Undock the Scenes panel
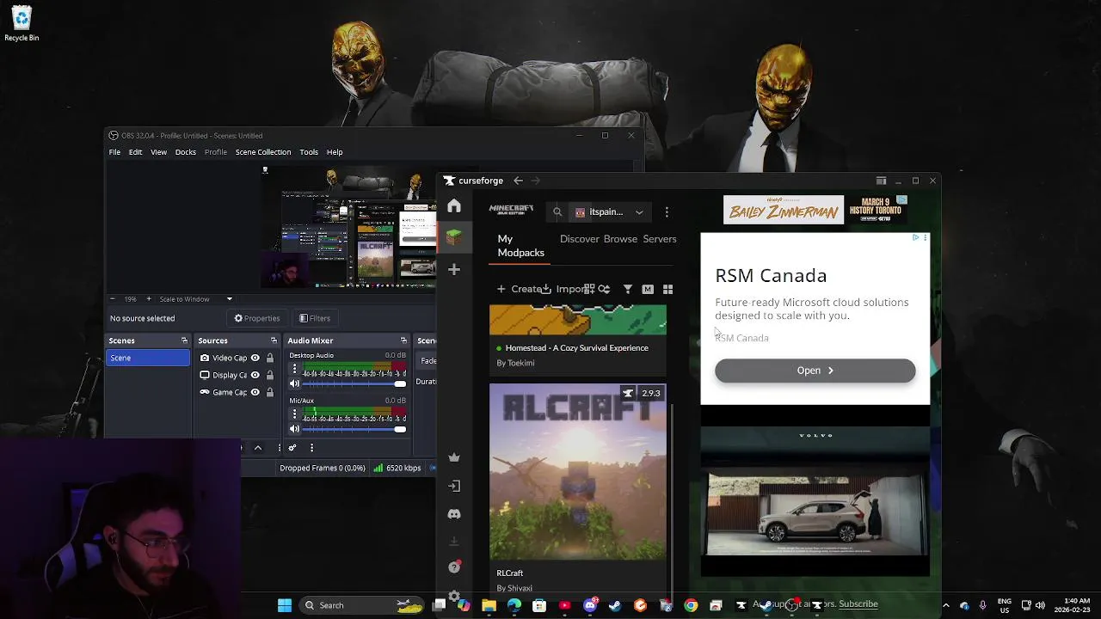Image resolution: width=1101 pixels, height=619 pixels. point(184,341)
